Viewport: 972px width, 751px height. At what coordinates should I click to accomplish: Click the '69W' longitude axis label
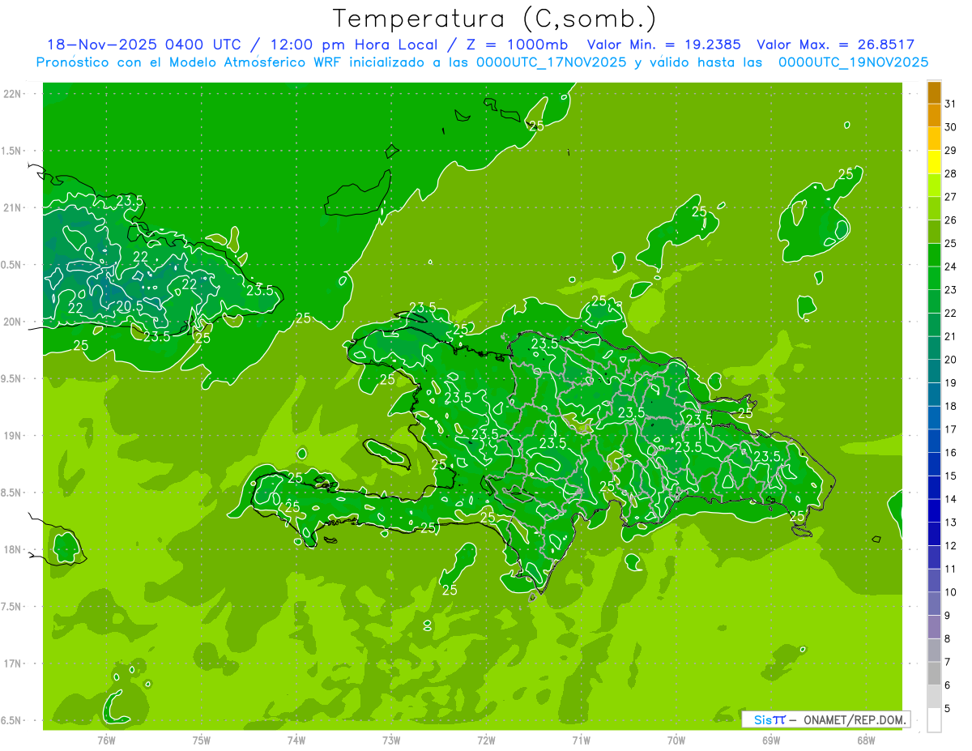click(771, 740)
